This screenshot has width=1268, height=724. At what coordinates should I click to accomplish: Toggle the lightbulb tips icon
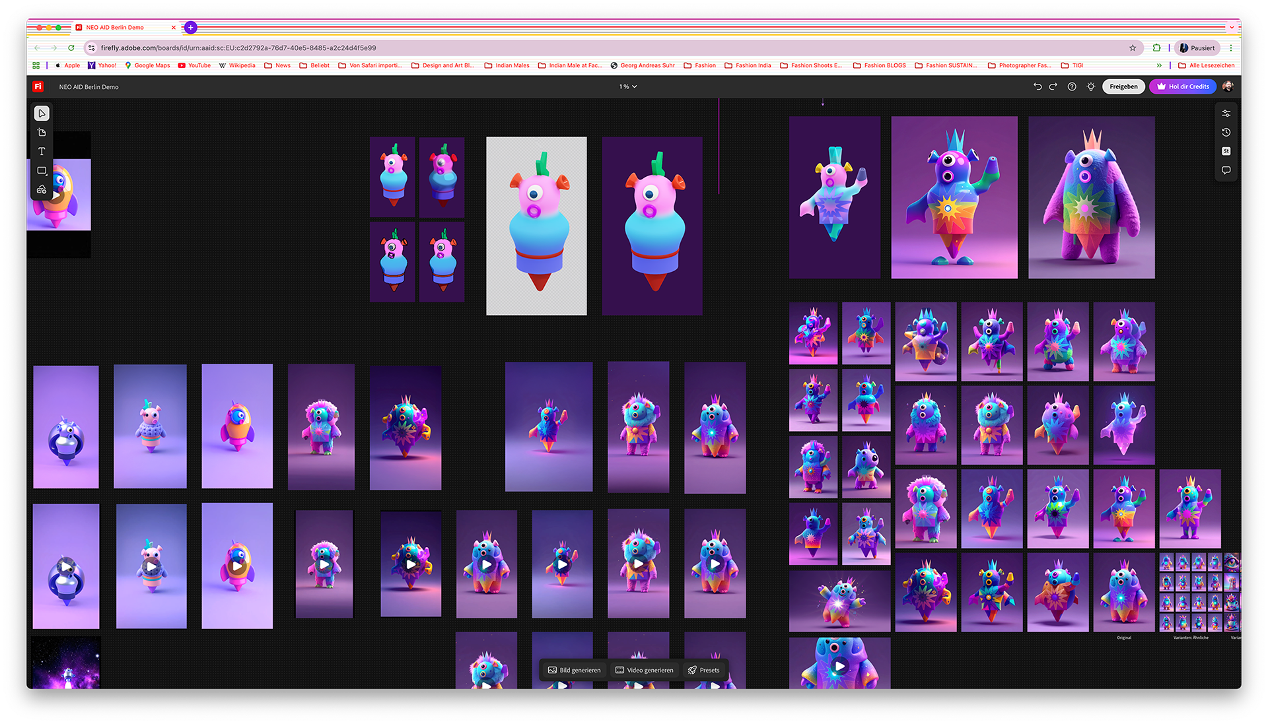pyautogui.click(x=1090, y=86)
